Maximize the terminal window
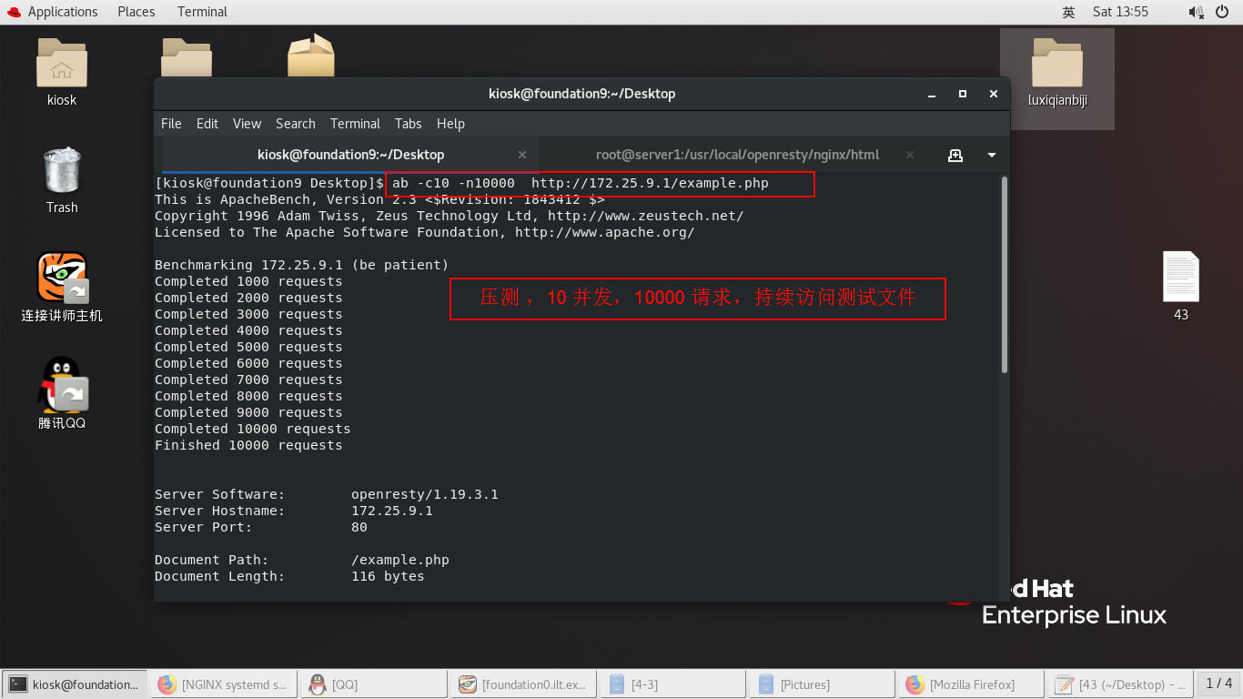This screenshot has height=699, width=1243. (x=963, y=94)
